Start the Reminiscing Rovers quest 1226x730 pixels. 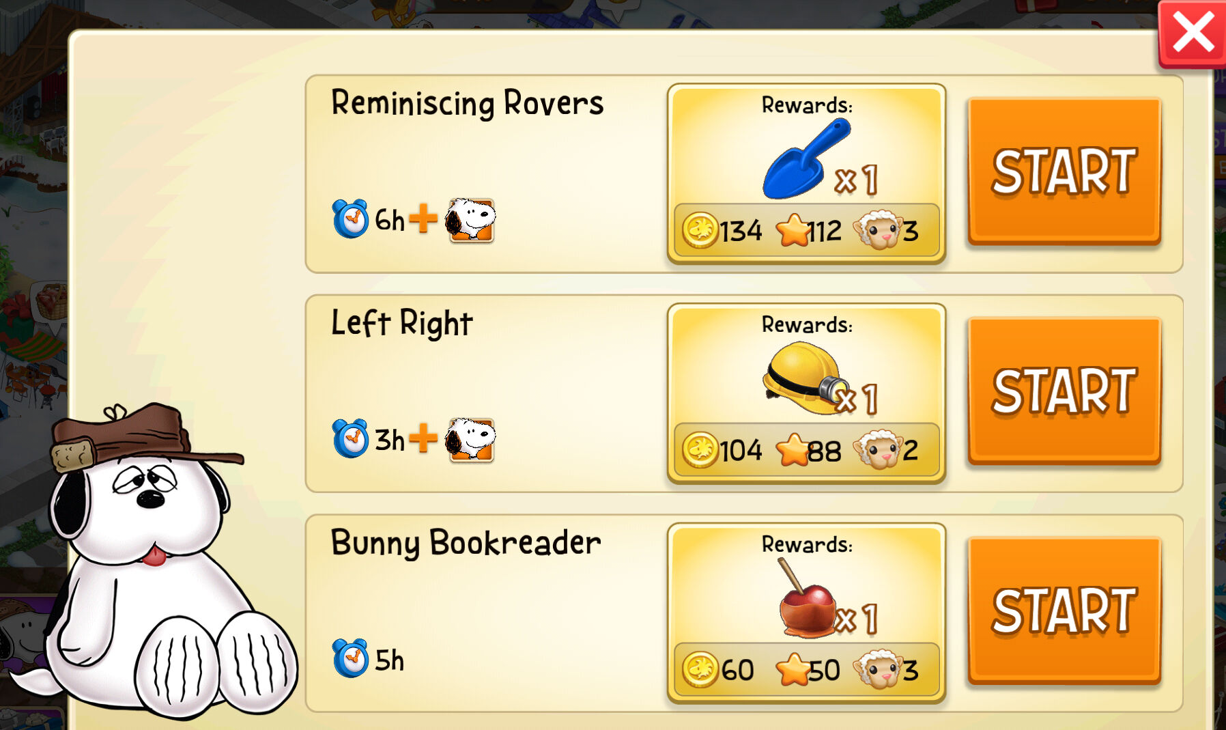(x=1064, y=171)
